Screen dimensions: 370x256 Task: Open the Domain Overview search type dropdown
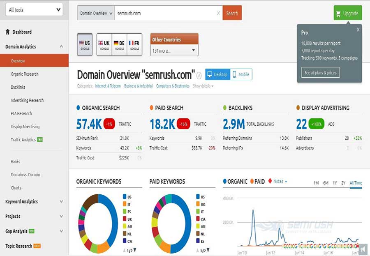pyautogui.click(x=96, y=13)
